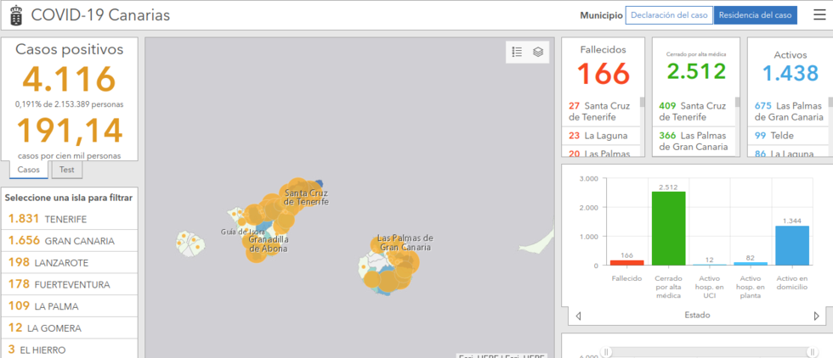The image size is (833, 358).
Task: Open the map legend icon
Action: click(517, 52)
